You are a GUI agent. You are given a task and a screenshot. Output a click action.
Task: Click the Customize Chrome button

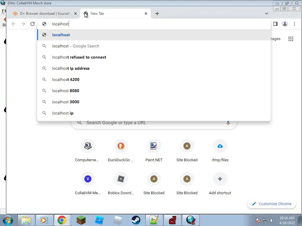click(x=272, y=204)
